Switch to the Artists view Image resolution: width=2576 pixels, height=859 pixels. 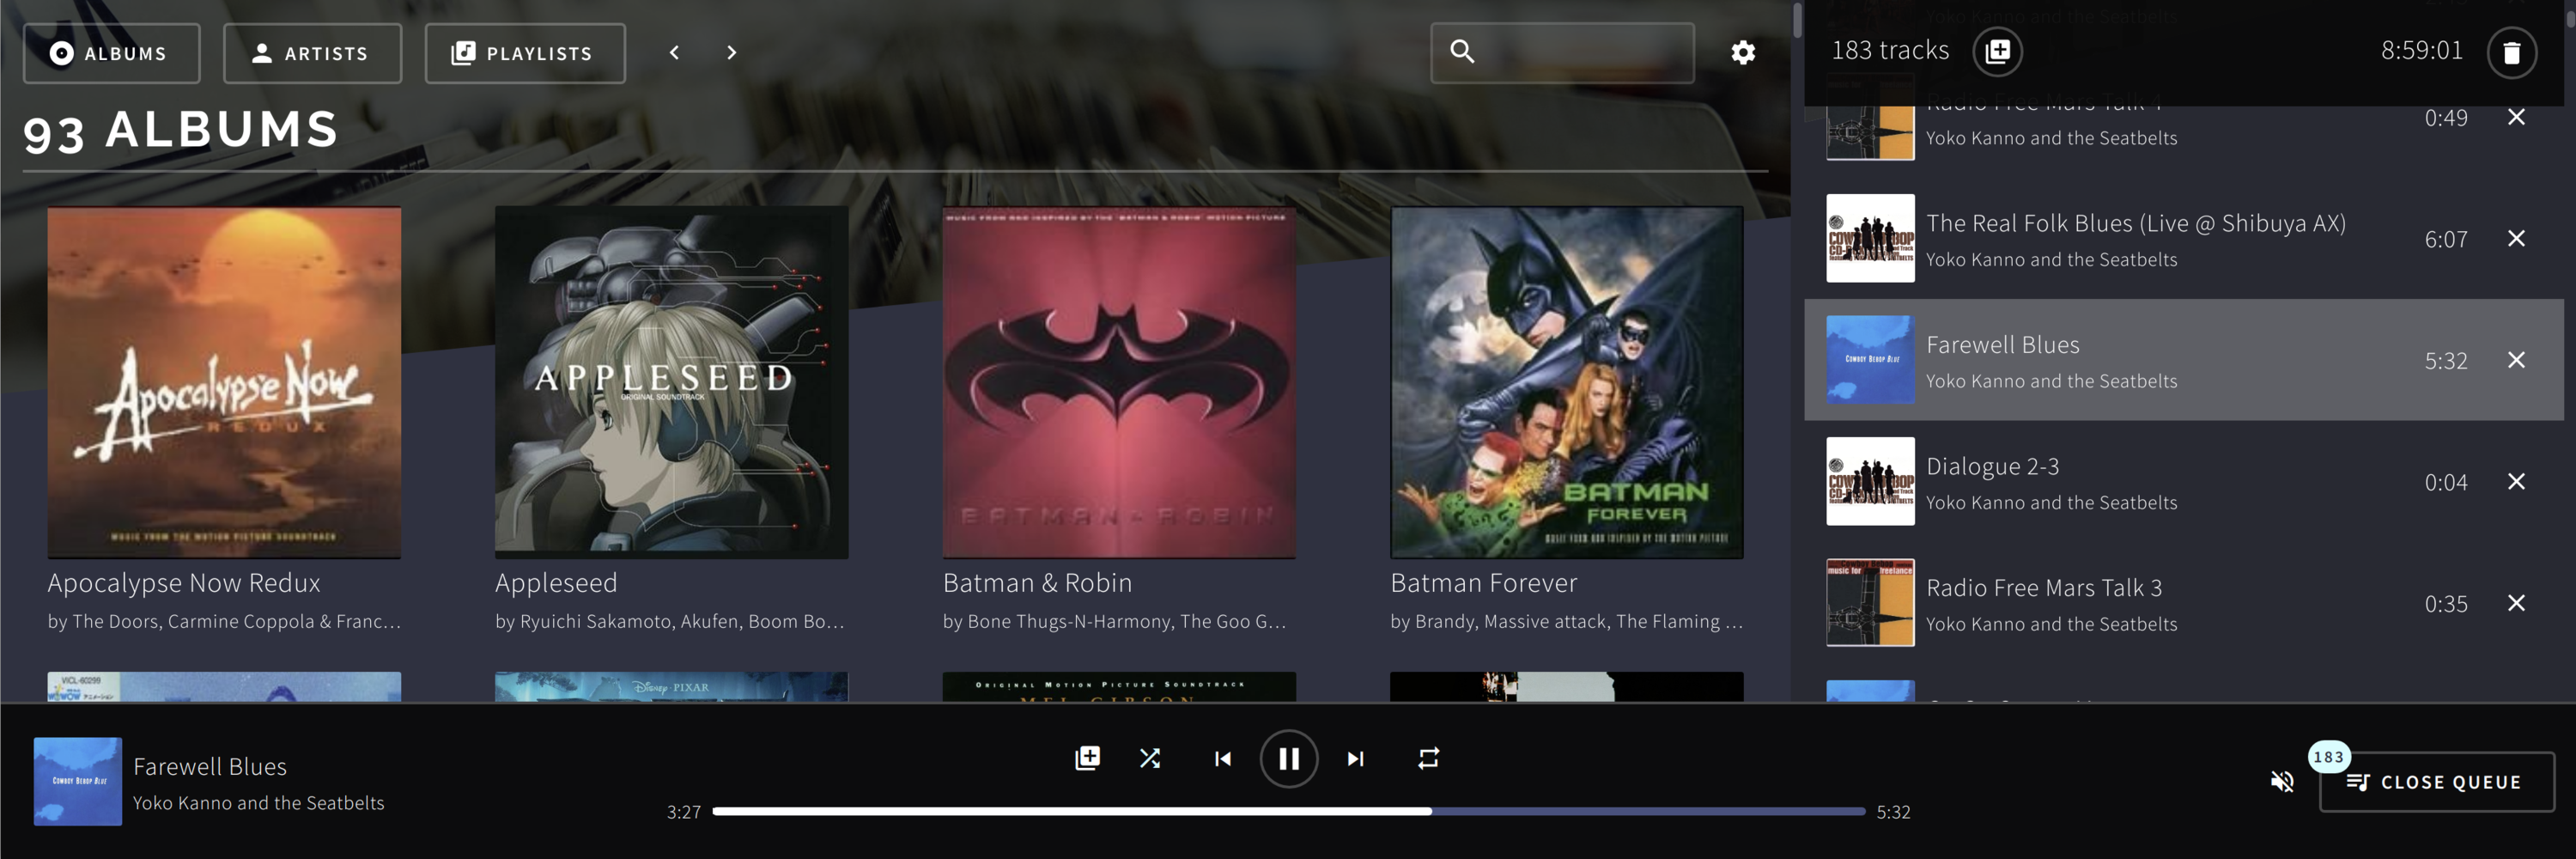click(312, 53)
